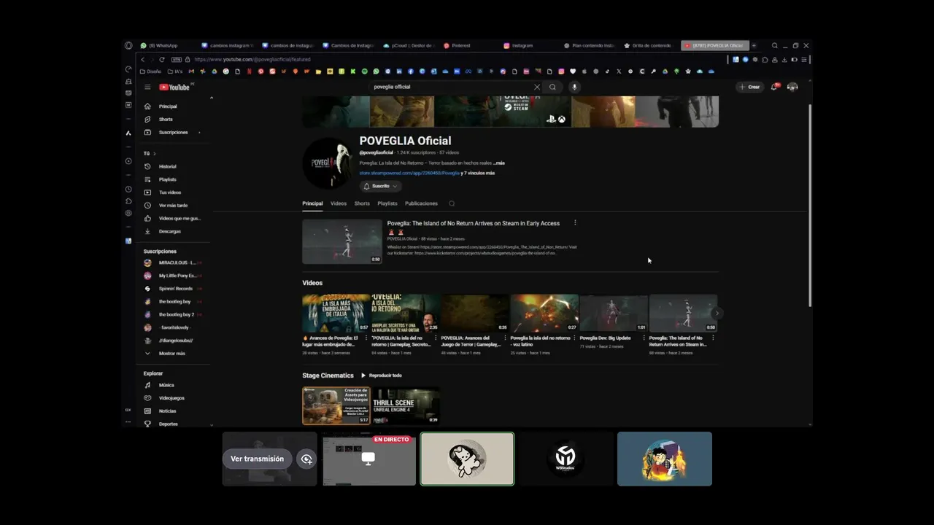The image size is (934, 525).
Task: Open the featured video options menu
Action: coord(575,223)
